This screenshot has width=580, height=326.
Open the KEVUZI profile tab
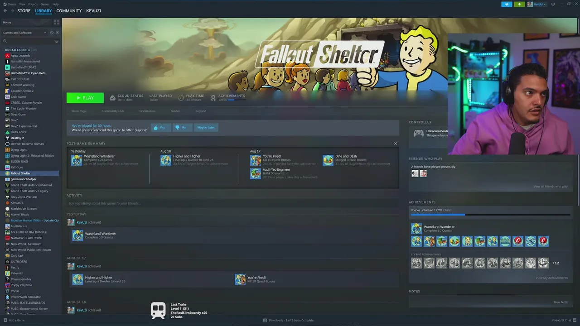pos(94,11)
